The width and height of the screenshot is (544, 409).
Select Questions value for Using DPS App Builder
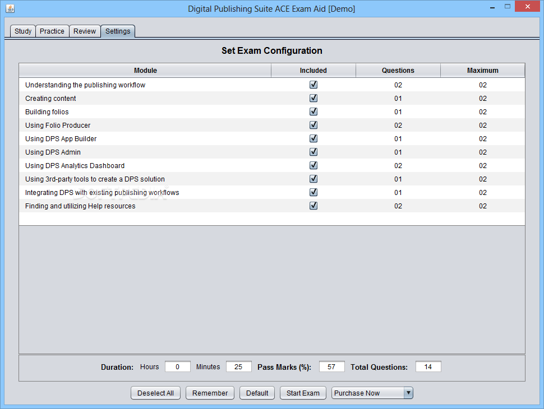pos(398,138)
